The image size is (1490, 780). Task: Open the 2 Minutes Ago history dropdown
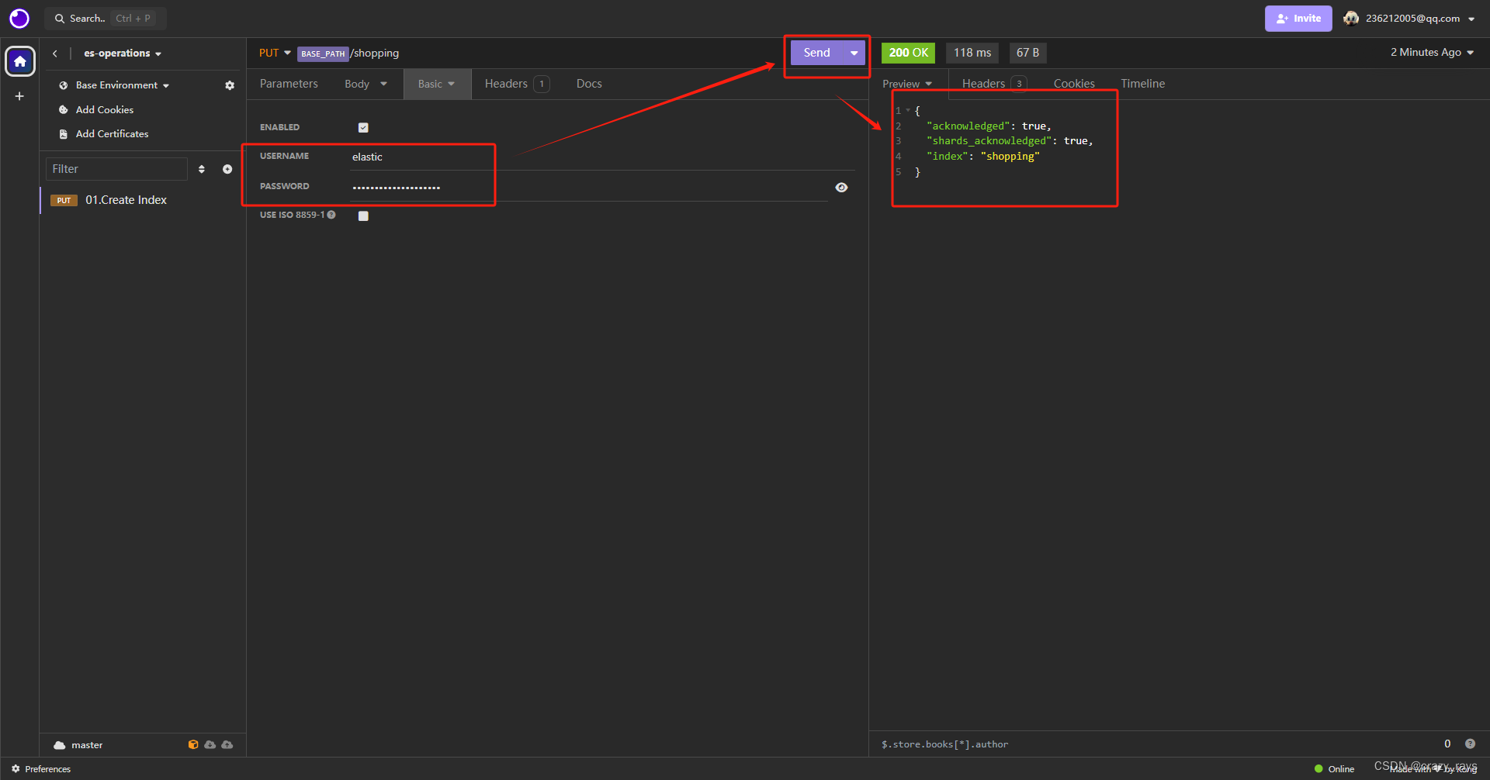click(x=1432, y=52)
